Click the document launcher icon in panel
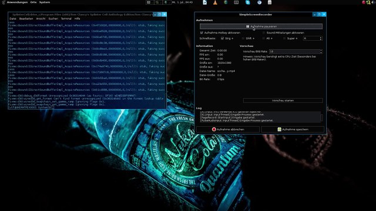Viewport: 376px width, 211px height. click(x=204, y=2)
